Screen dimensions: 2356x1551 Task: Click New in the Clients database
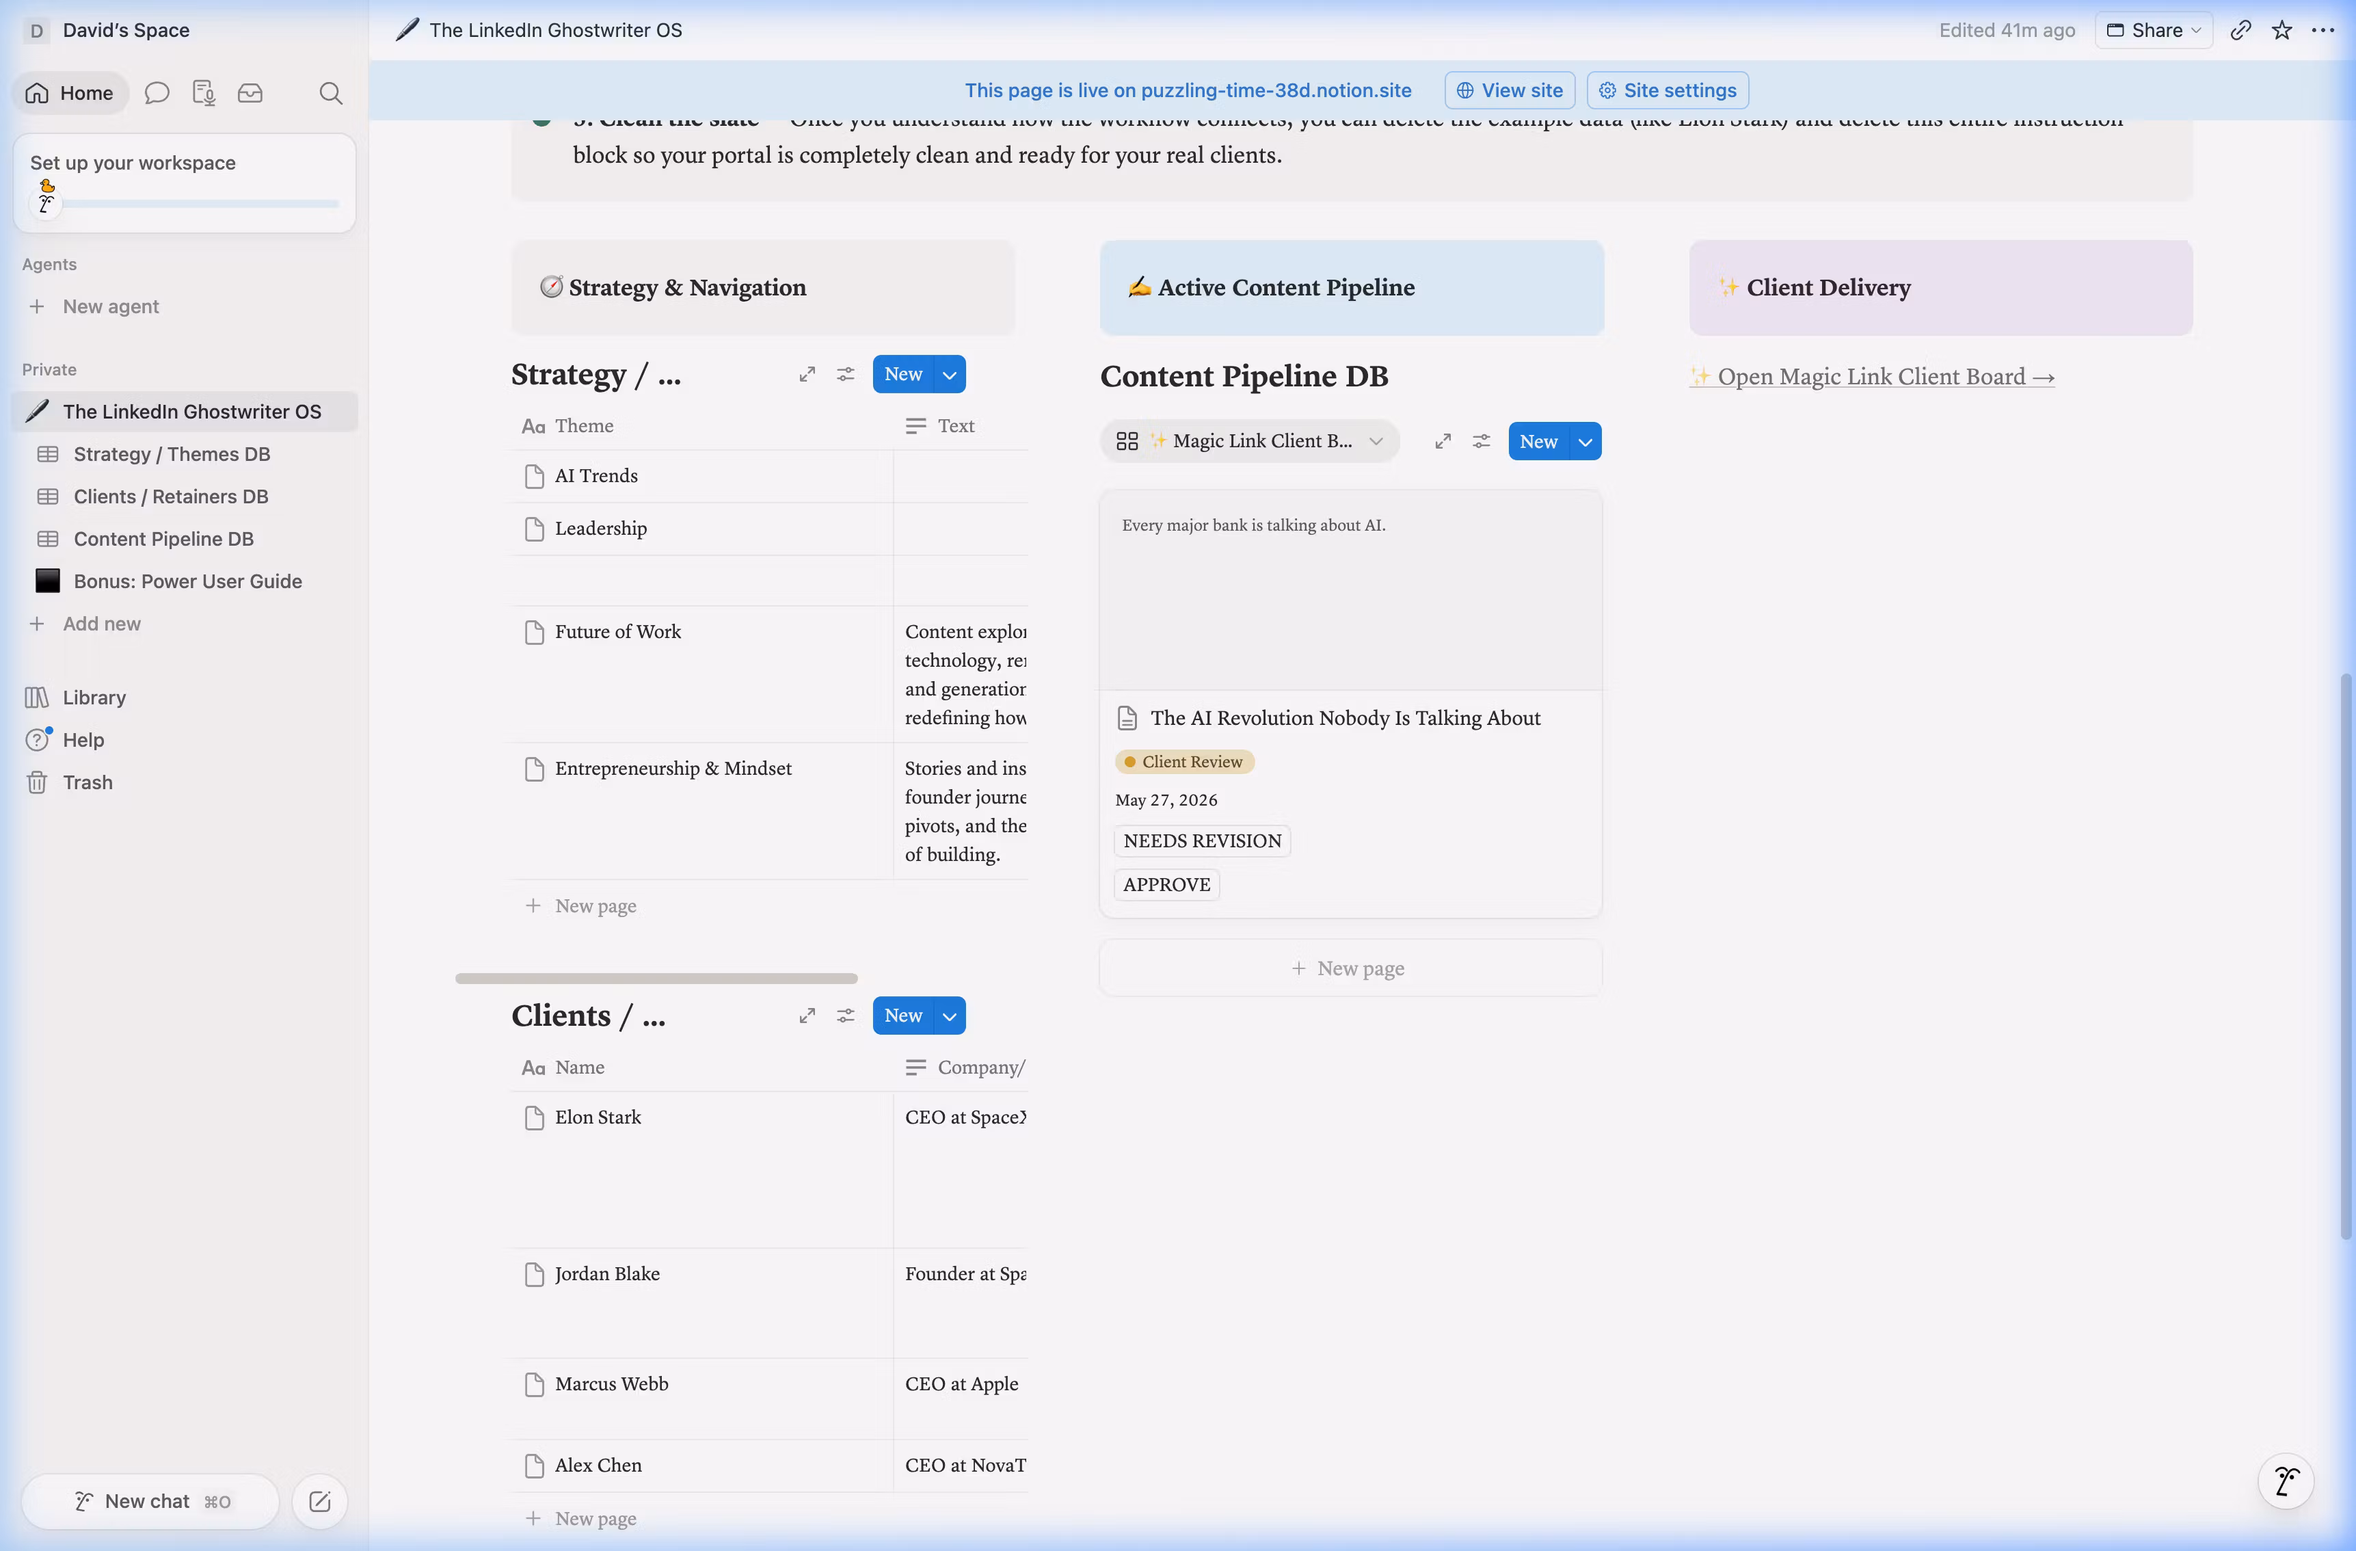coord(902,1016)
